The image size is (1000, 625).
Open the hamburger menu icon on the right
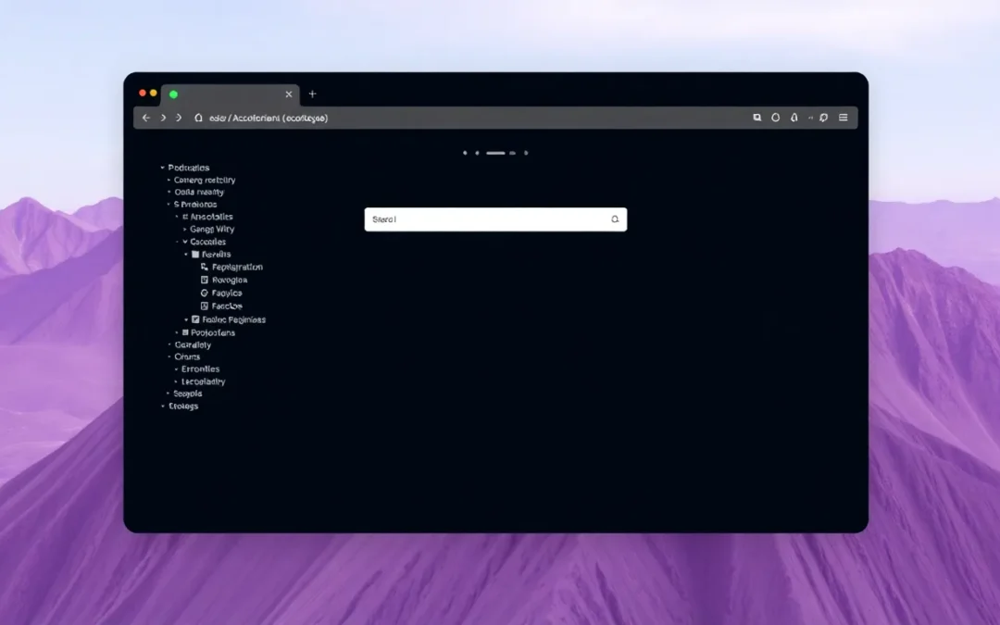(844, 118)
